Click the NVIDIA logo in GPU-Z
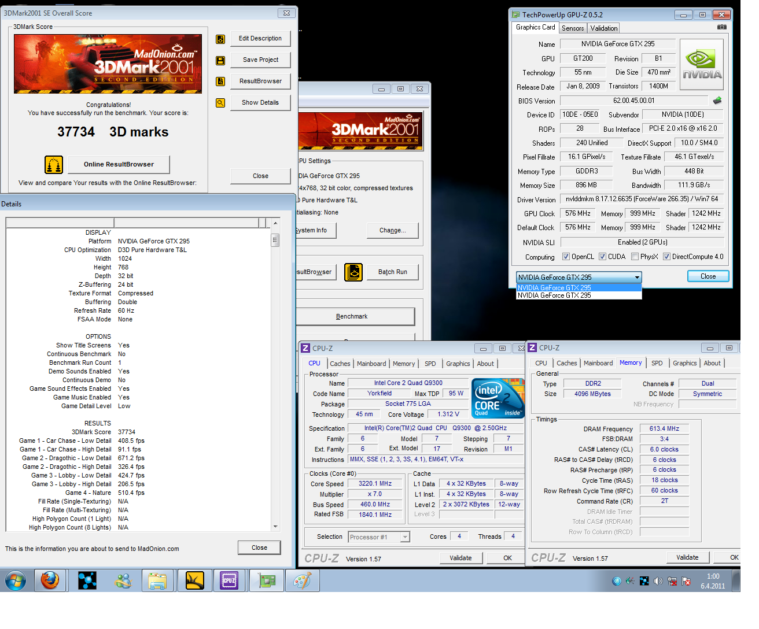This screenshot has width=759, height=629. [x=702, y=65]
